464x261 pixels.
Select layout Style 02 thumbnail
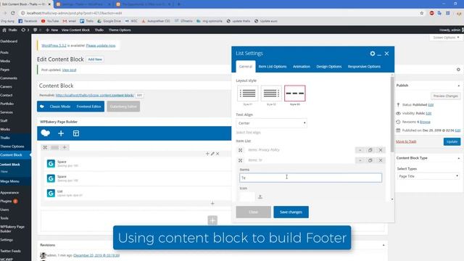tap(271, 94)
